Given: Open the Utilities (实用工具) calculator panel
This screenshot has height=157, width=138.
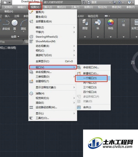Looking at the screenshot, I should (135, 25).
